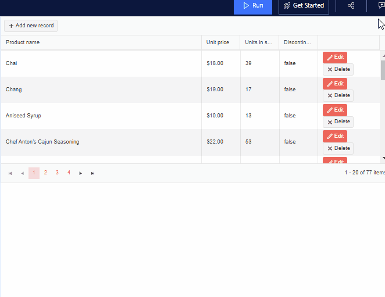Edit Chef Anton's Cajun Seasoning row

335,136
